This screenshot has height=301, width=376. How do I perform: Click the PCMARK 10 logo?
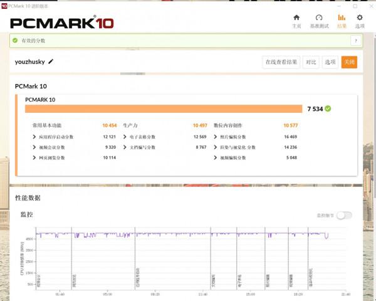coord(61,23)
